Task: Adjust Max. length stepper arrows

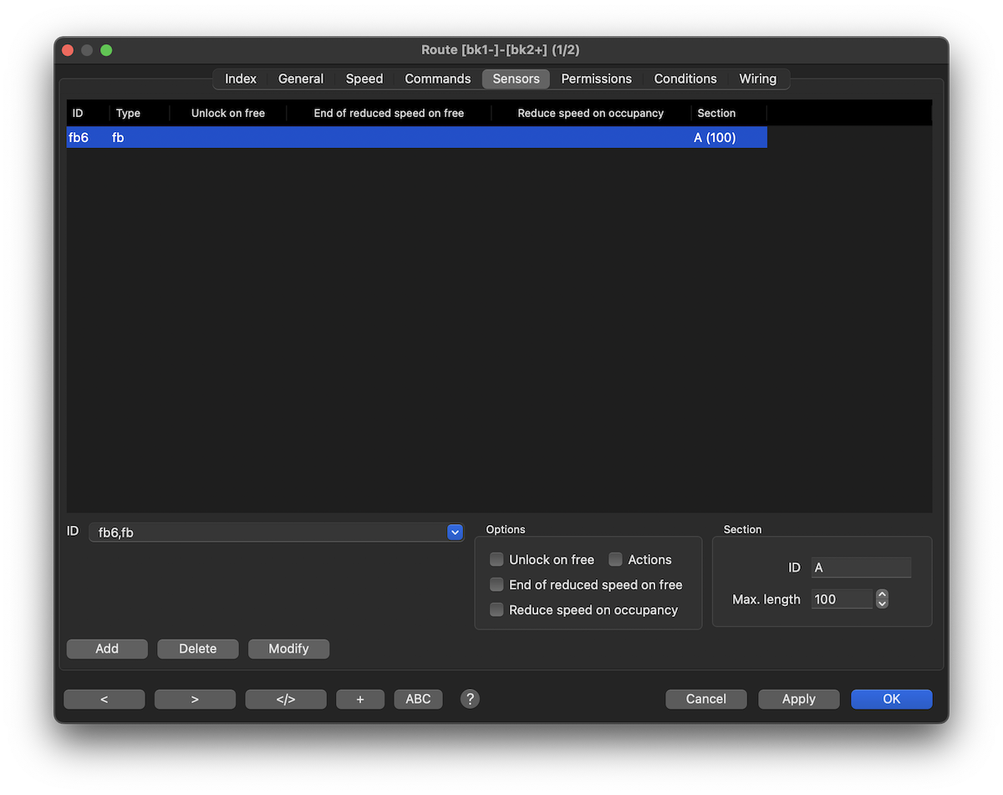Action: point(882,599)
